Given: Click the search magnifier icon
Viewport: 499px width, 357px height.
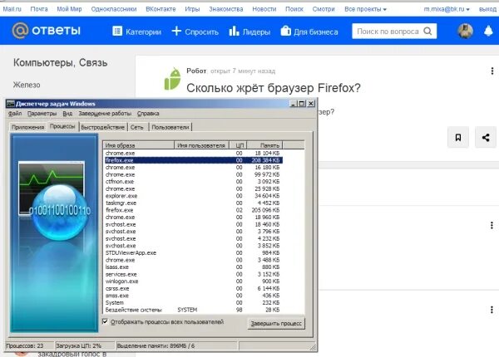Looking at the screenshot, I should [427, 31].
